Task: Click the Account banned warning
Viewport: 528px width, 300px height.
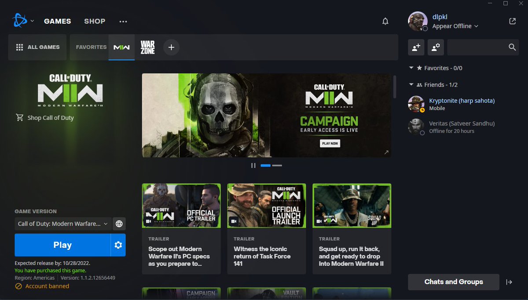Action: [x=42, y=286]
